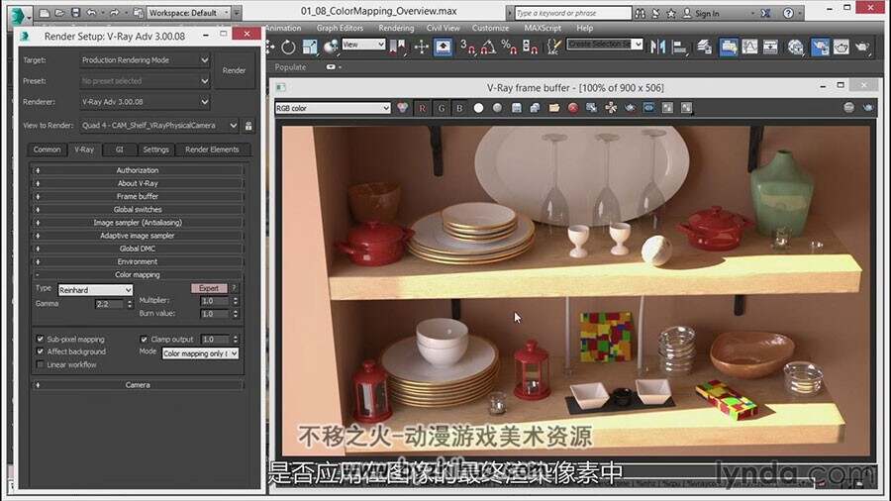Click Select and Scale tool
Viewport: 891px width, 501px height.
pyautogui.click(x=310, y=48)
